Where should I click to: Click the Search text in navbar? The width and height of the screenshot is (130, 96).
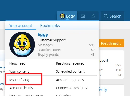[115, 16]
